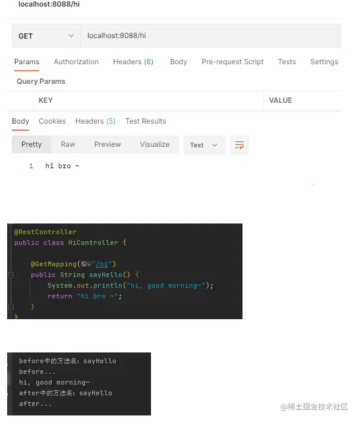Click console line 'after中的方法名: sayHello'
This screenshot has height=422, width=359.
pos(65,393)
